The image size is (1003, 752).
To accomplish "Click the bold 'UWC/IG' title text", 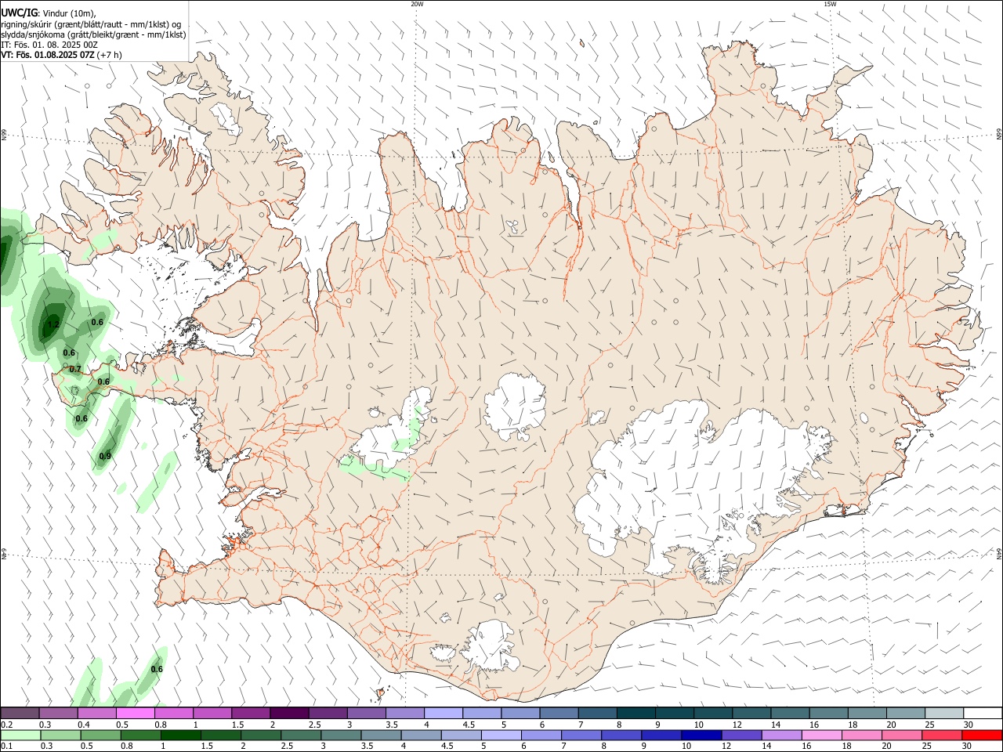I will 19,13.
